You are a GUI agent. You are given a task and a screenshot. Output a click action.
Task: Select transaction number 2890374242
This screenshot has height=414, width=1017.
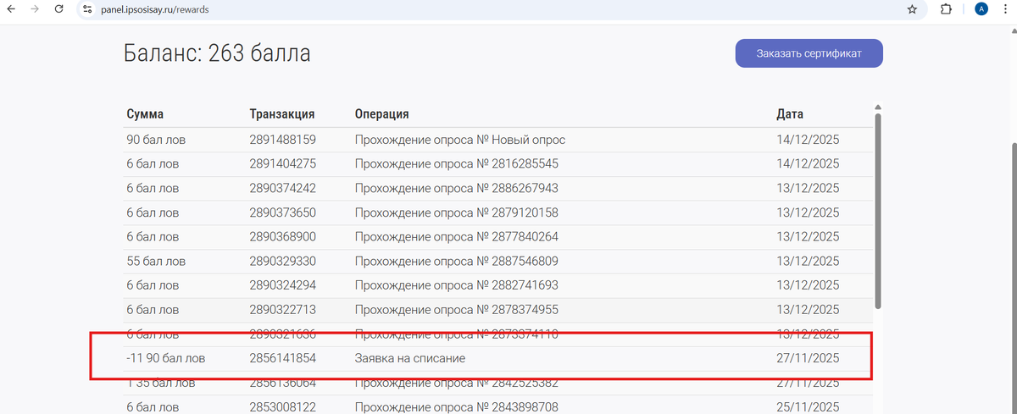(x=282, y=188)
